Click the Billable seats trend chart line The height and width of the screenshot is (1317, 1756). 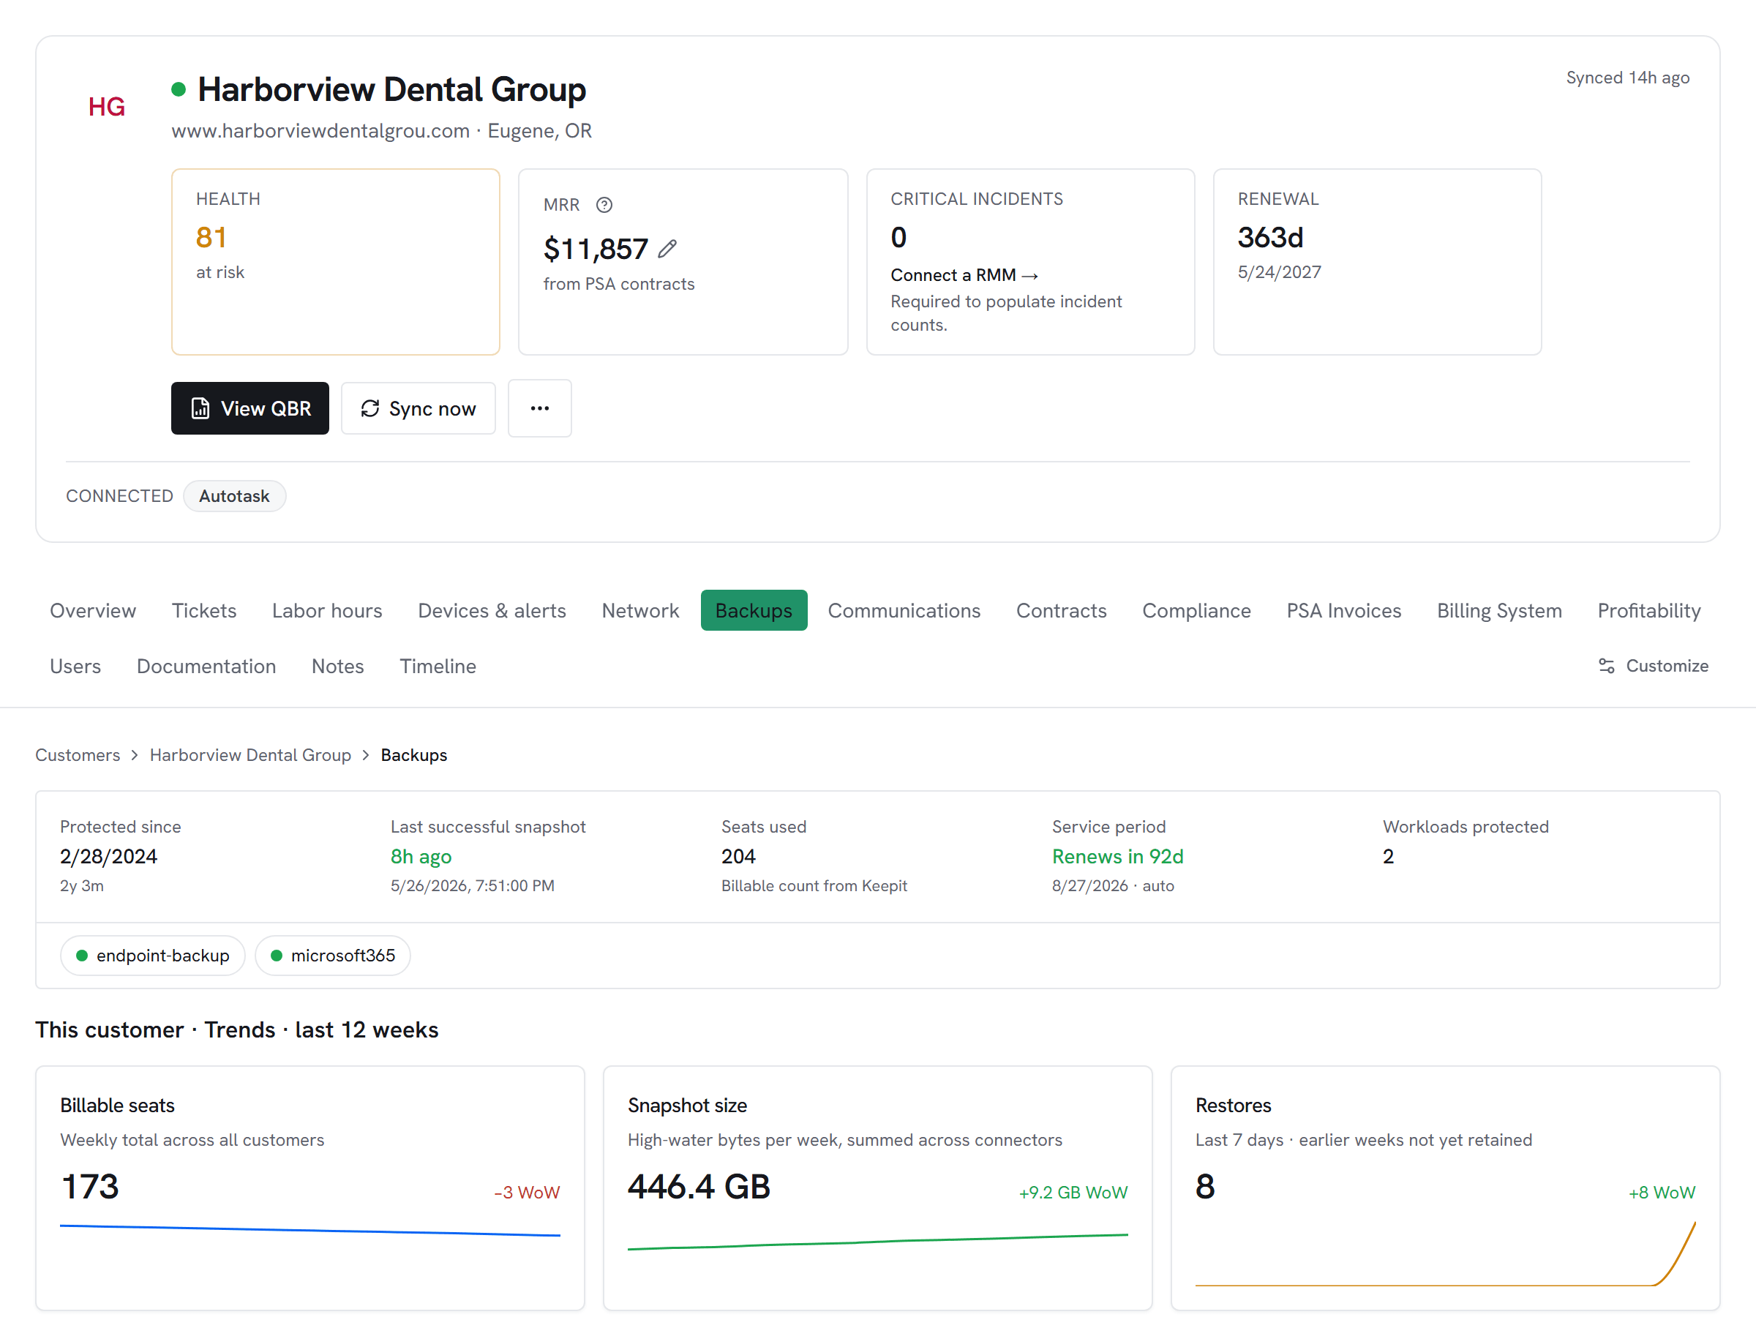310,1231
